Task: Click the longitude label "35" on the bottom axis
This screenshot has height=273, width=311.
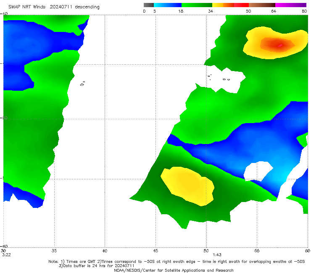Action: coord(54,251)
